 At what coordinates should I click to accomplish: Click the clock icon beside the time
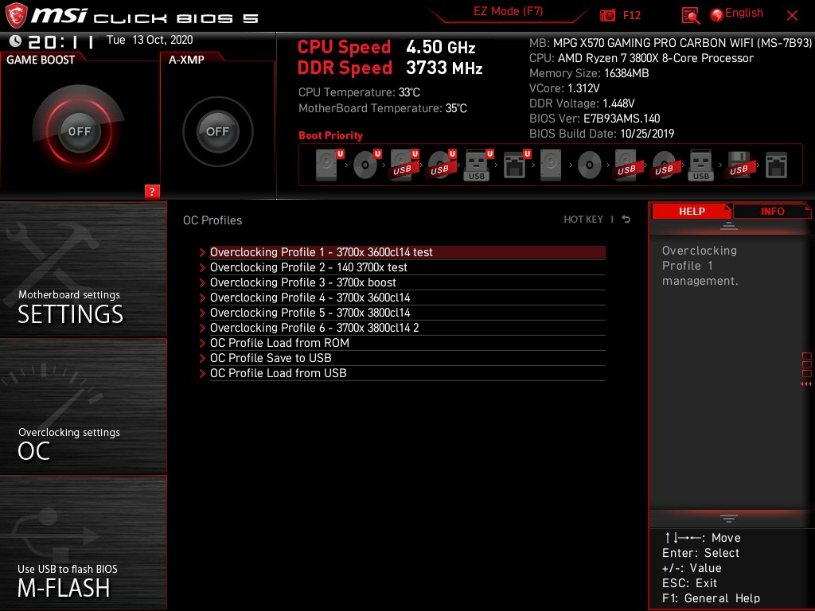(x=15, y=41)
